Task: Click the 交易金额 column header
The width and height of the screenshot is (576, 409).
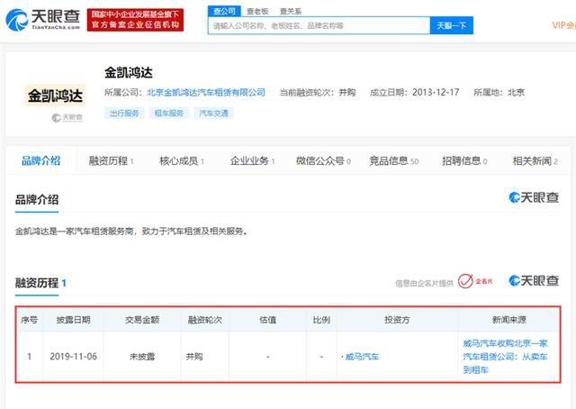Action: (x=142, y=320)
